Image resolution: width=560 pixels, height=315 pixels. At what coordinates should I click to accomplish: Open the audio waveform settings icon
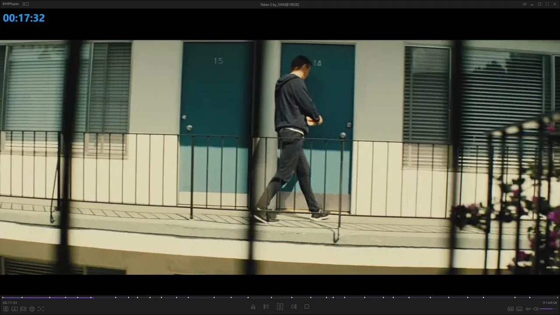tap(528, 309)
